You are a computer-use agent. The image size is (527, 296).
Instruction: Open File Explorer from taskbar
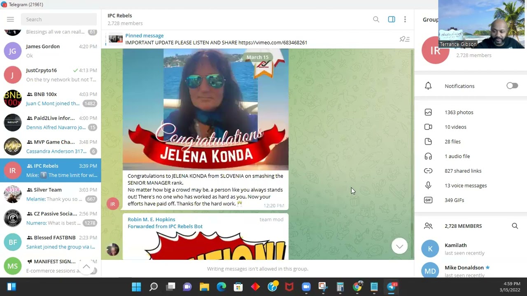coord(204,287)
